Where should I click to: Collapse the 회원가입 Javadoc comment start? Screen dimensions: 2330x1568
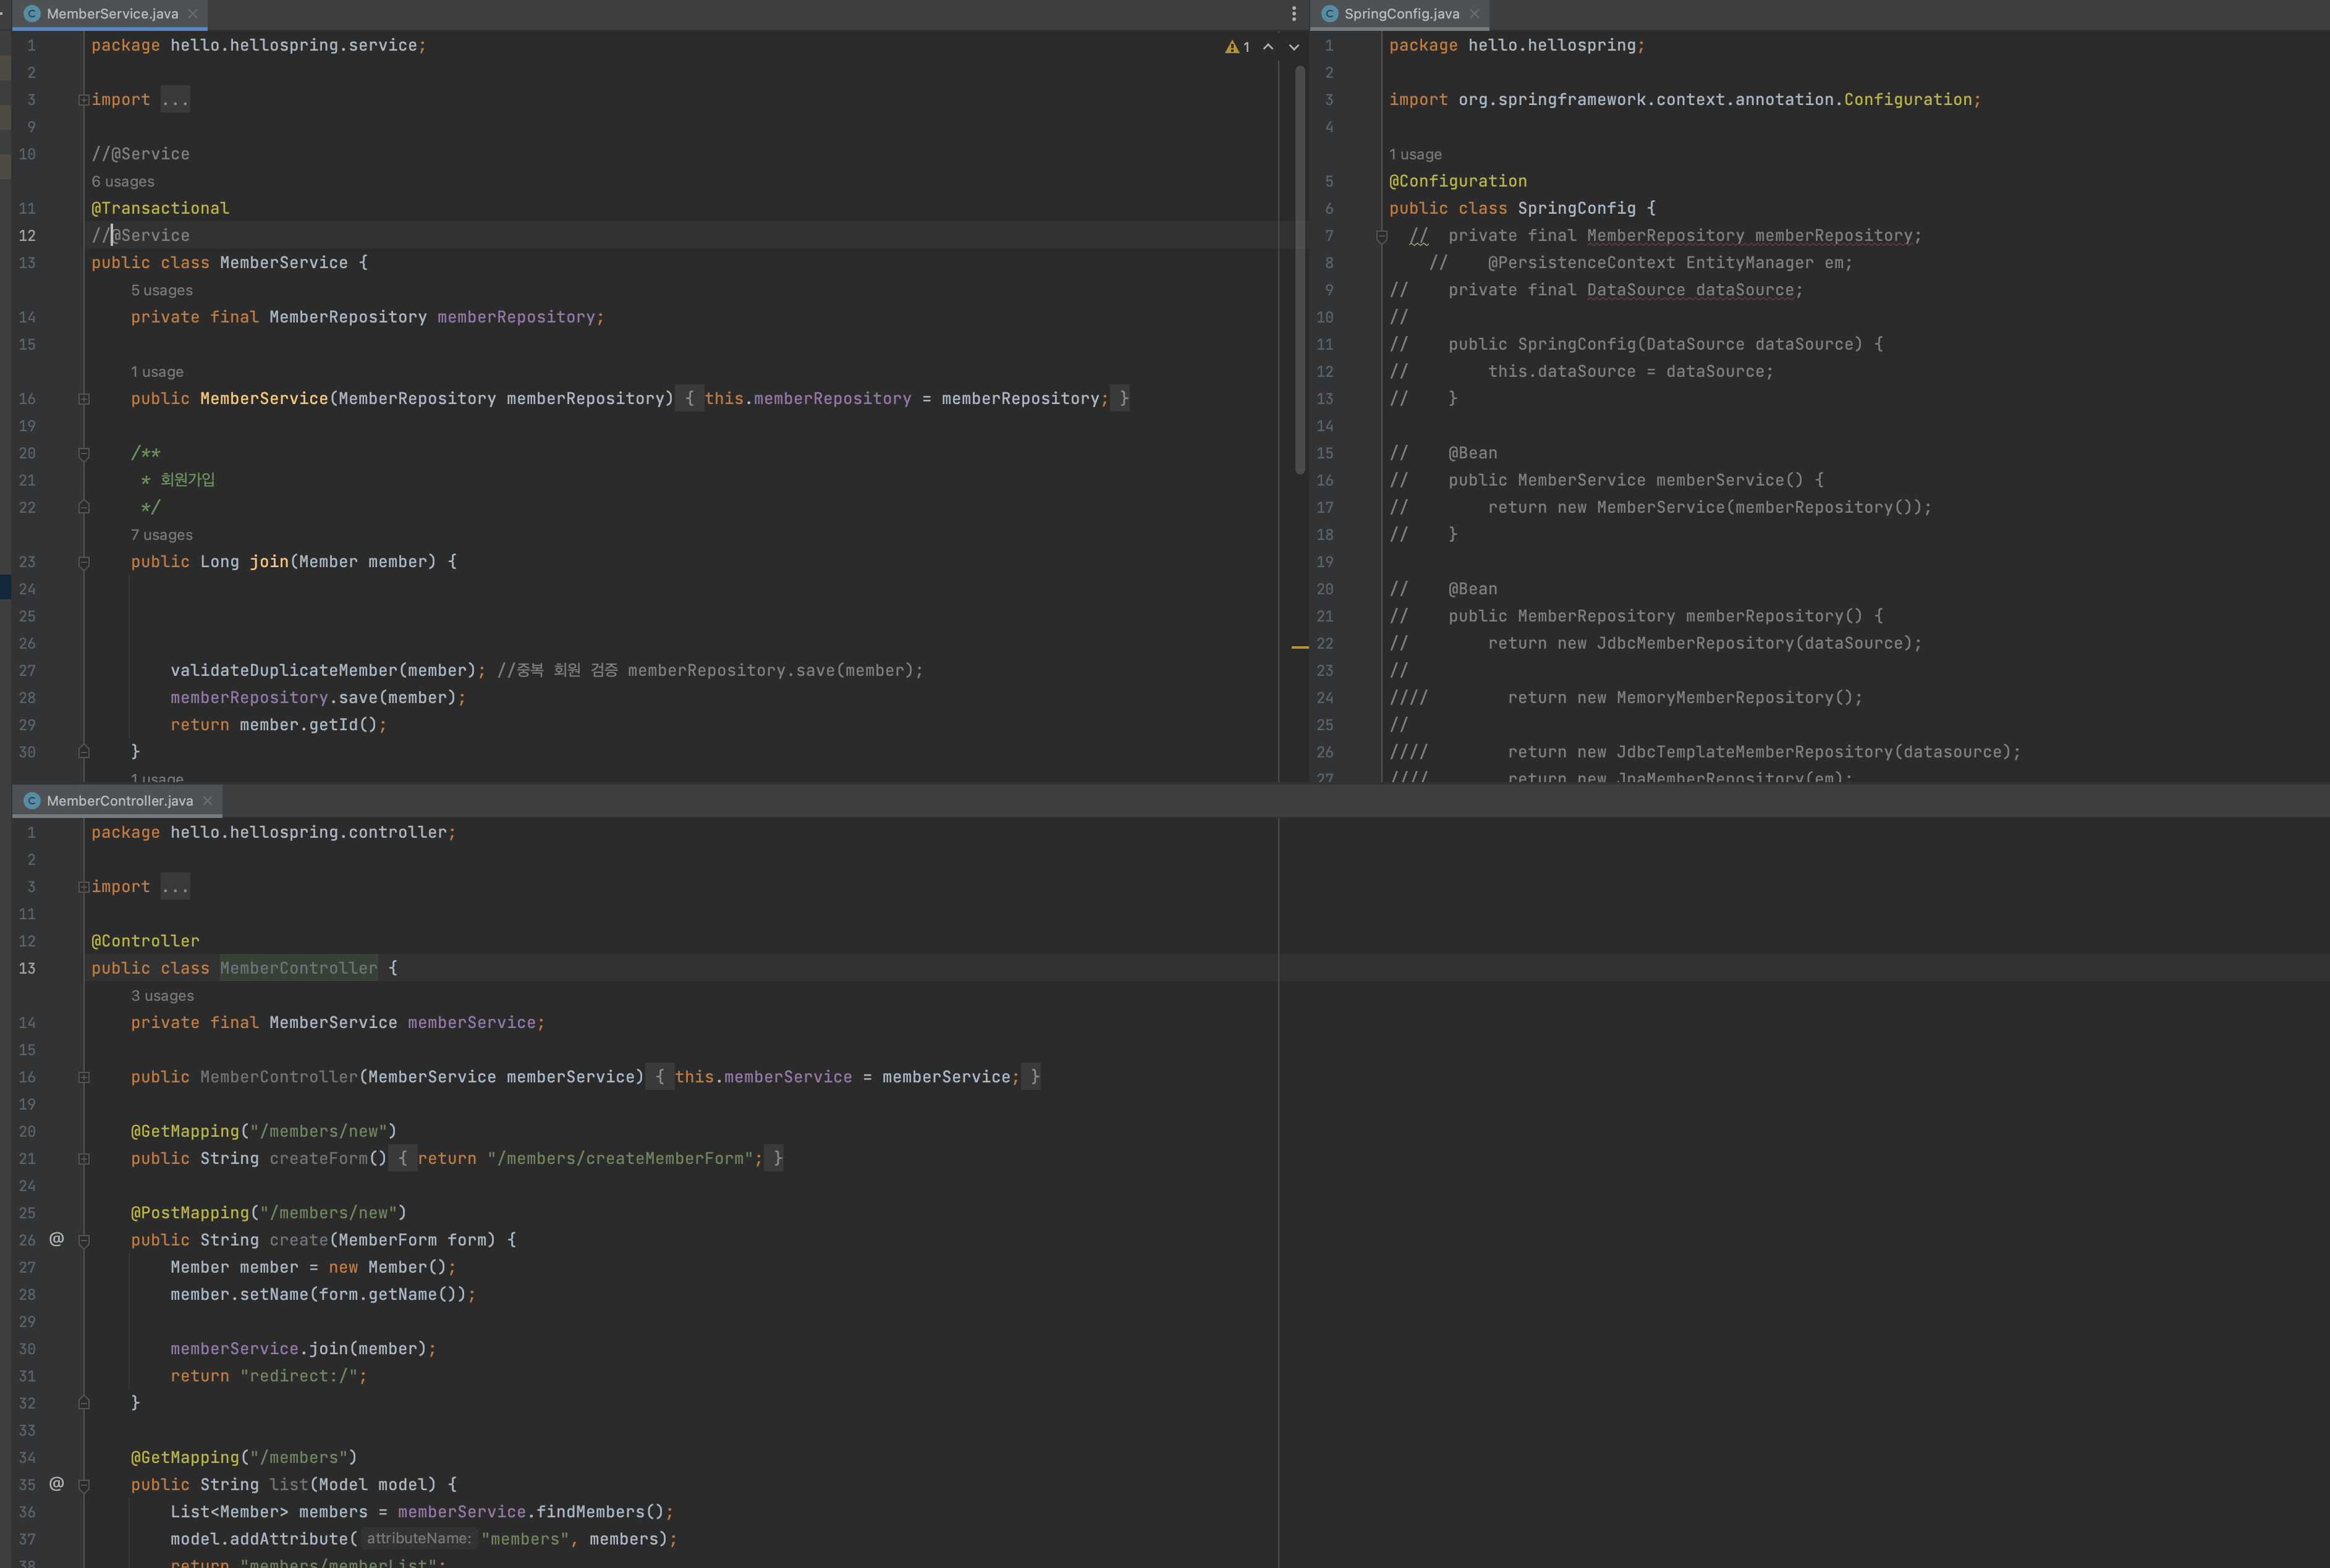(x=84, y=454)
